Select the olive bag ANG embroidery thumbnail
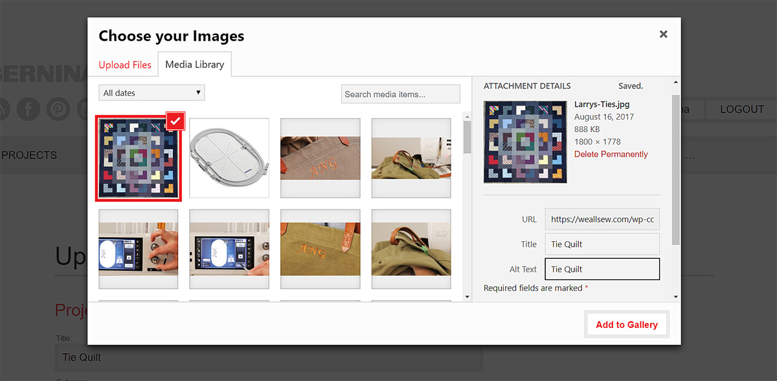This screenshot has height=381, width=777. coord(321,249)
